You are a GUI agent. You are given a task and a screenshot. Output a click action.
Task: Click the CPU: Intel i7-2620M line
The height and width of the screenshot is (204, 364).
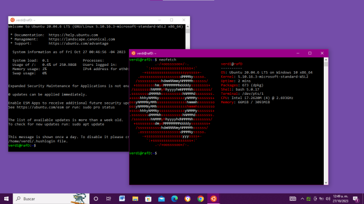(257, 98)
